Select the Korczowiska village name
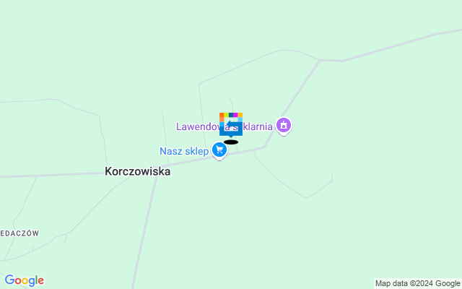Screen dimensions: 462x289 [138, 171]
